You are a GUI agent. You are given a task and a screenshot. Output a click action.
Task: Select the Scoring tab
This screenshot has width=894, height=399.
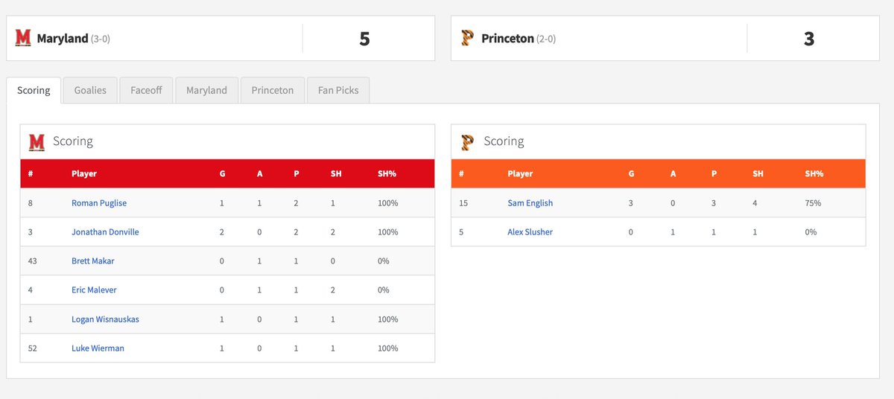[x=34, y=90]
